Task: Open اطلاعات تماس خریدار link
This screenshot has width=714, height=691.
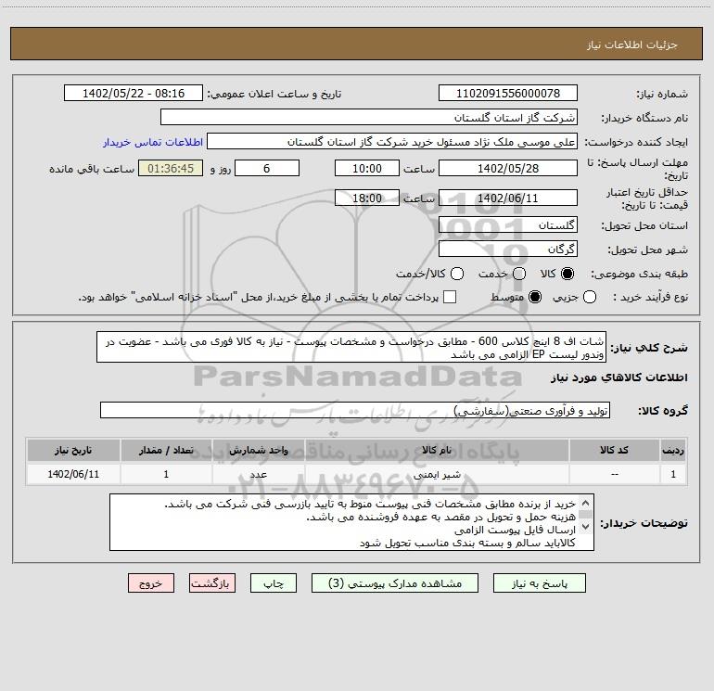Action: point(153,142)
